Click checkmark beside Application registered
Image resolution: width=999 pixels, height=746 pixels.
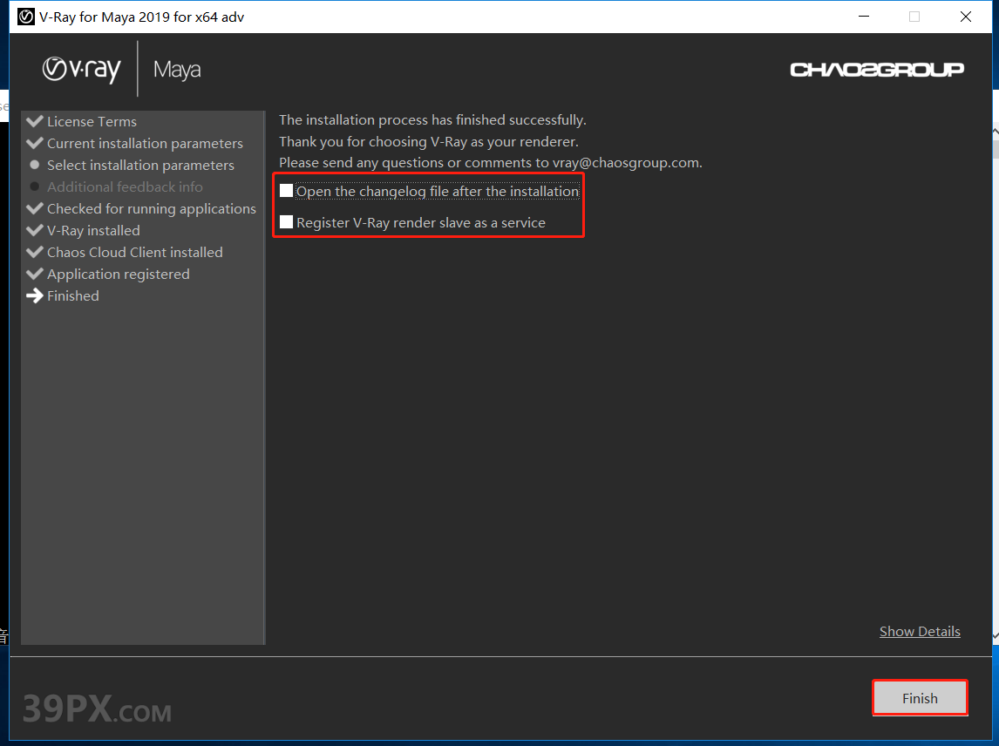[35, 274]
